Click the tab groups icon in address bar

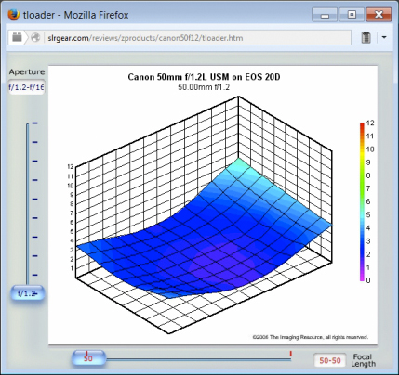click(17, 37)
